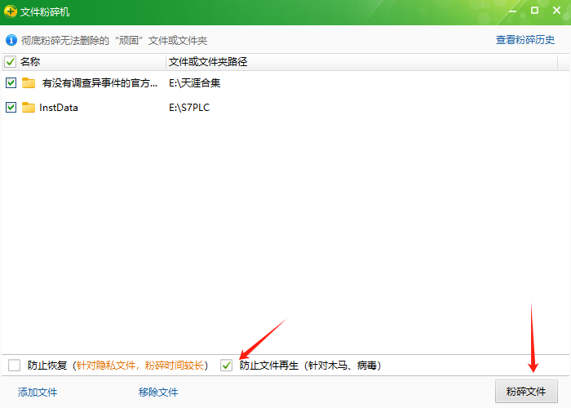Click the 粉碎文件 button
571x408 pixels.
[526, 392]
